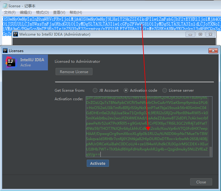Click the Activate button
The image size is (221, 191).
point(98,163)
